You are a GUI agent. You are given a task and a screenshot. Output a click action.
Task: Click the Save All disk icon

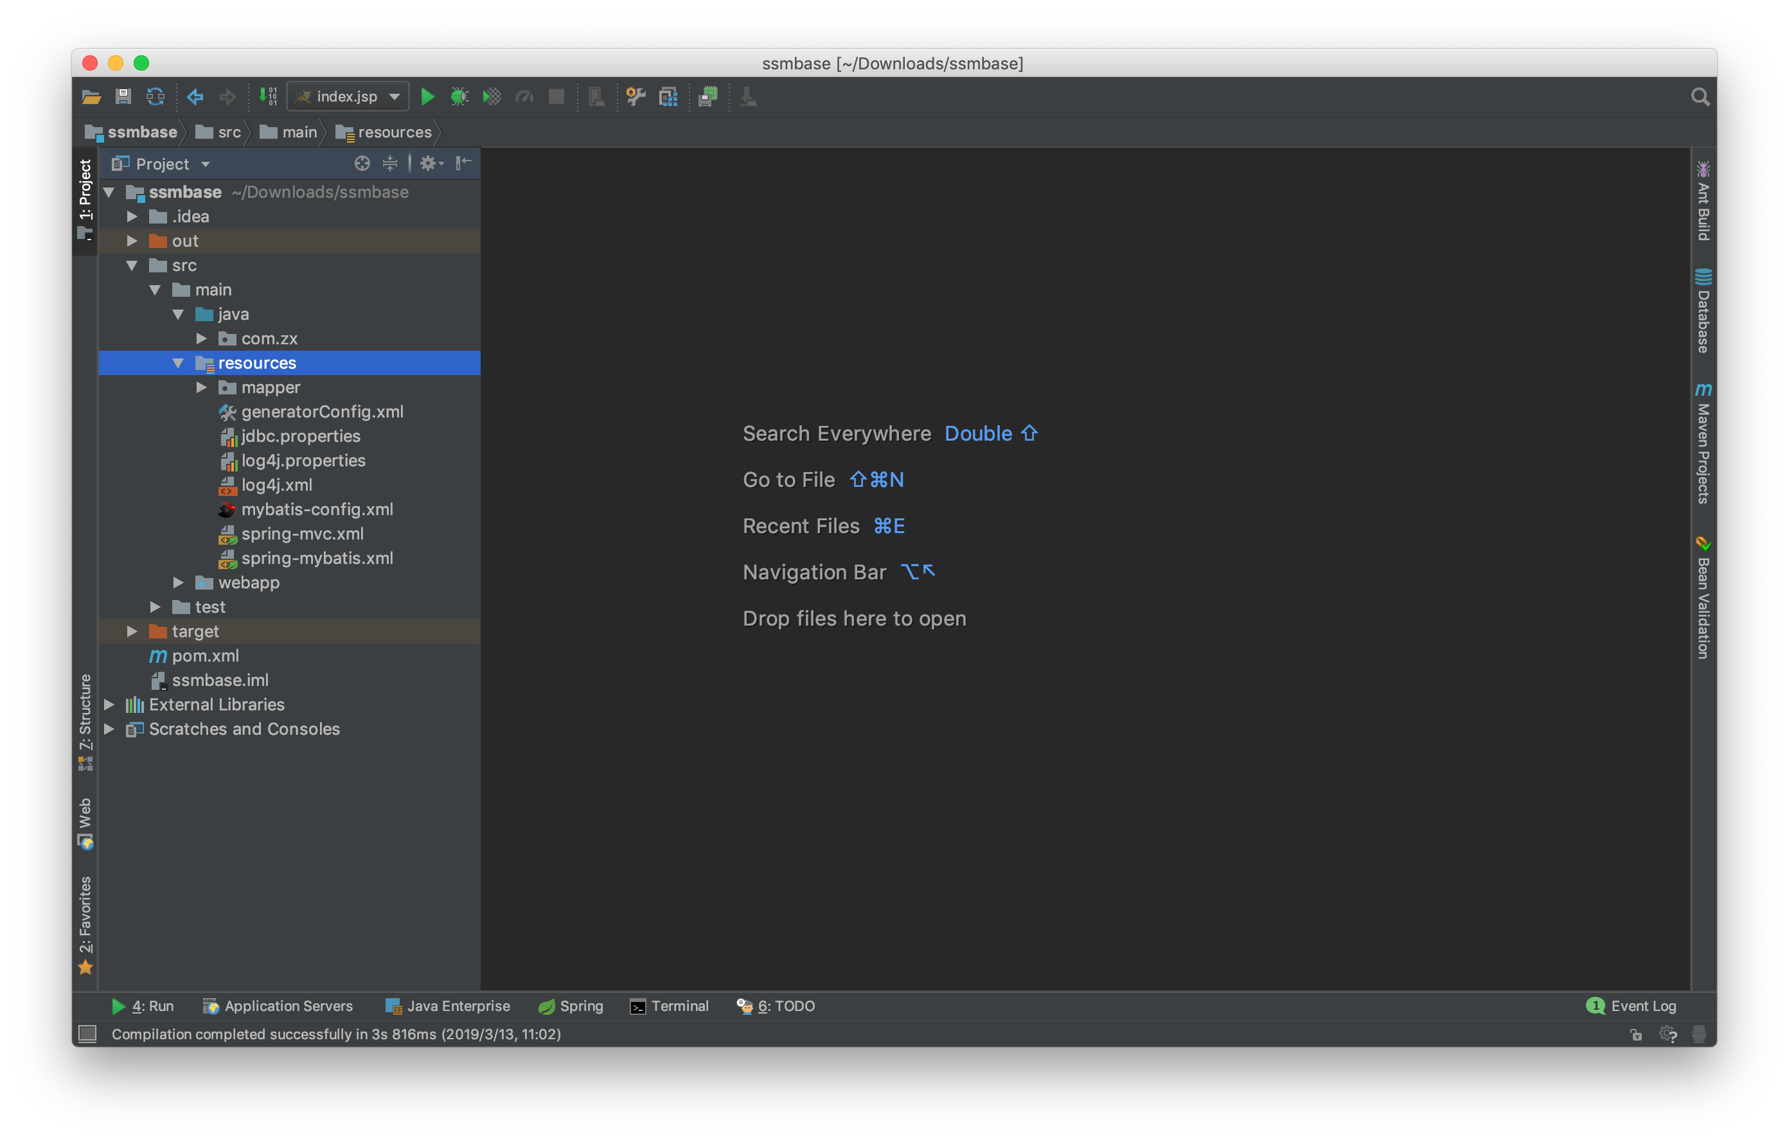(x=123, y=96)
